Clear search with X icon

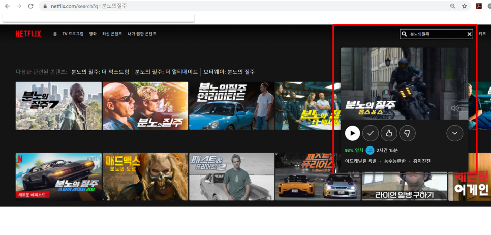tap(469, 34)
